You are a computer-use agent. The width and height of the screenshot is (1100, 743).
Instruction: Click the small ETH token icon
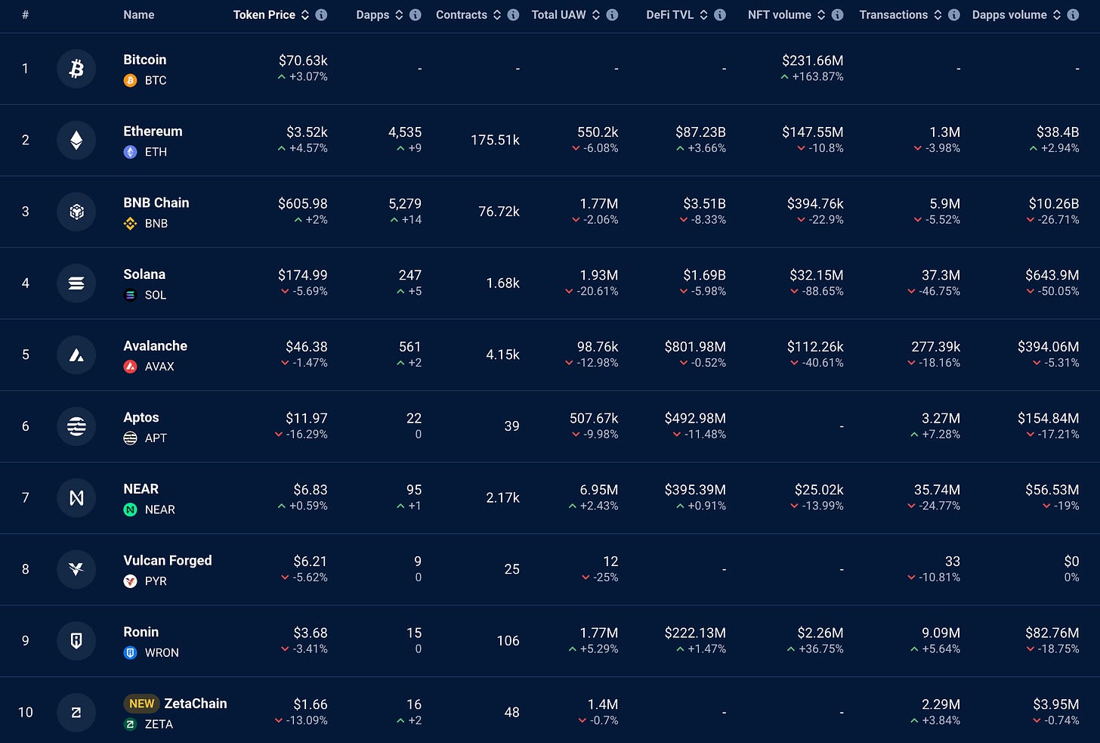[130, 152]
